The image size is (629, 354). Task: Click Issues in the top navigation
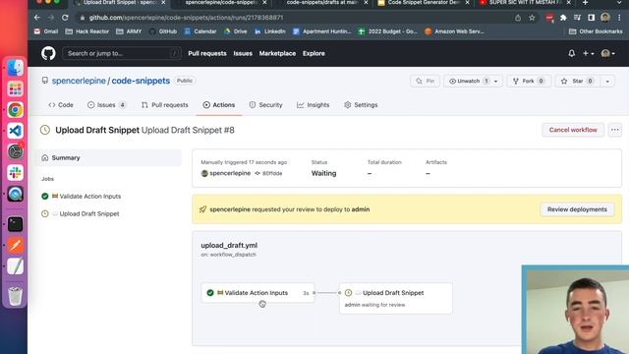pyautogui.click(x=243, y=53)
